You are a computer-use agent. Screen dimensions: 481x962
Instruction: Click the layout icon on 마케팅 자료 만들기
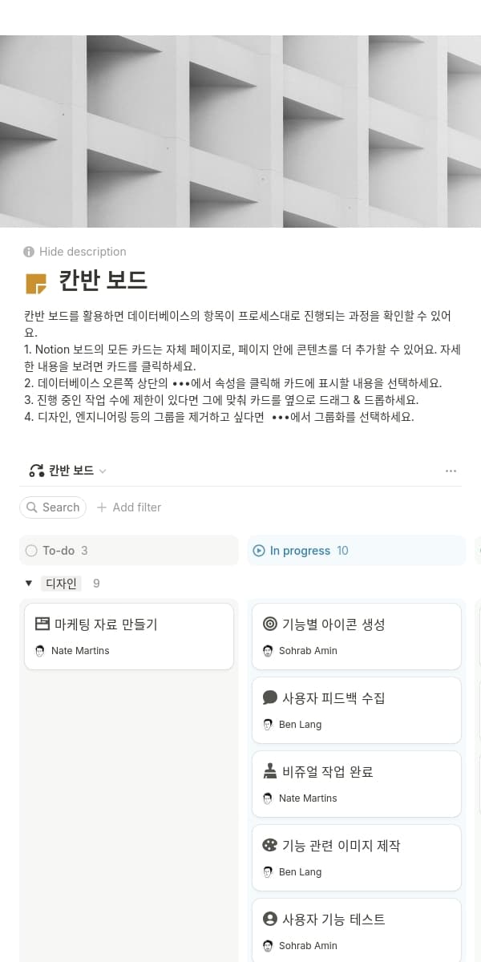[x=42, y=624]
